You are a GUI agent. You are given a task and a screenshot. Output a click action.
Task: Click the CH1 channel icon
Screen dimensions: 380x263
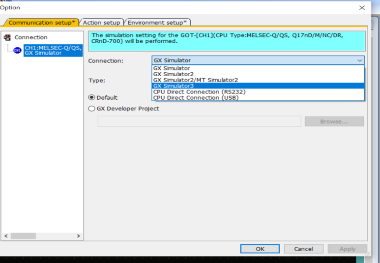coord(17,51)
